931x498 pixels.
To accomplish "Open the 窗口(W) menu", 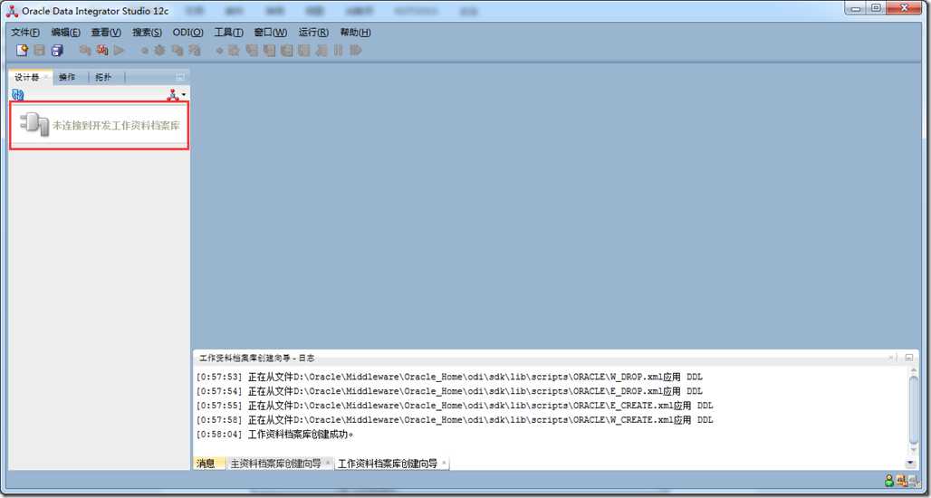I will tap(270, 32).
